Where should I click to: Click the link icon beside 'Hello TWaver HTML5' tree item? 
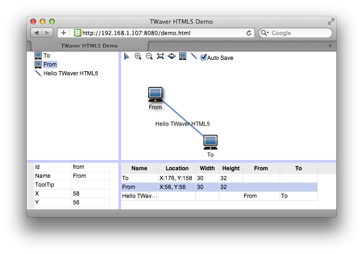pos(38,73)
